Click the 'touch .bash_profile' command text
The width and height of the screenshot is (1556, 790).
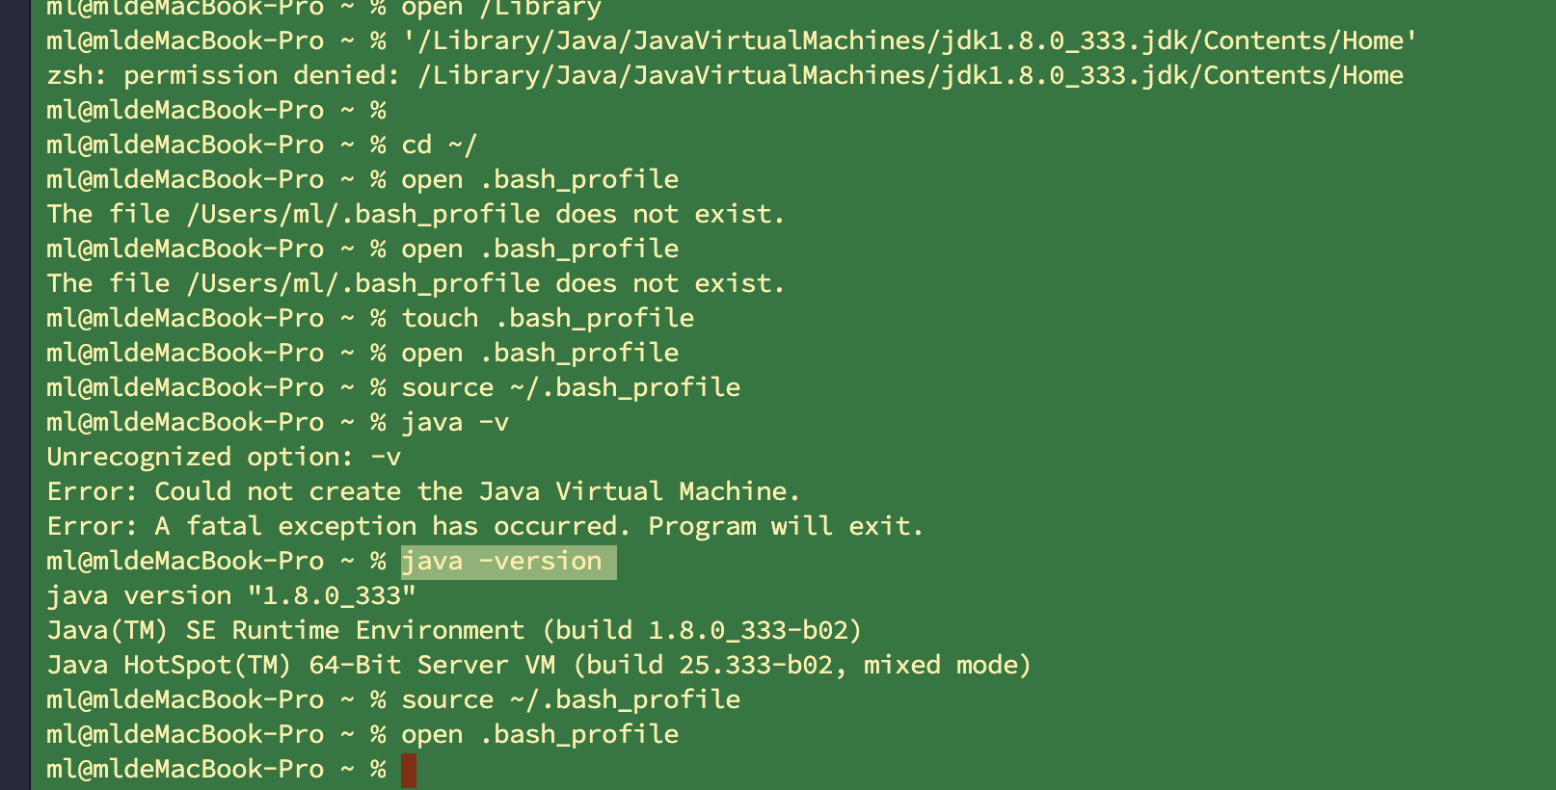tap(548, 318)
